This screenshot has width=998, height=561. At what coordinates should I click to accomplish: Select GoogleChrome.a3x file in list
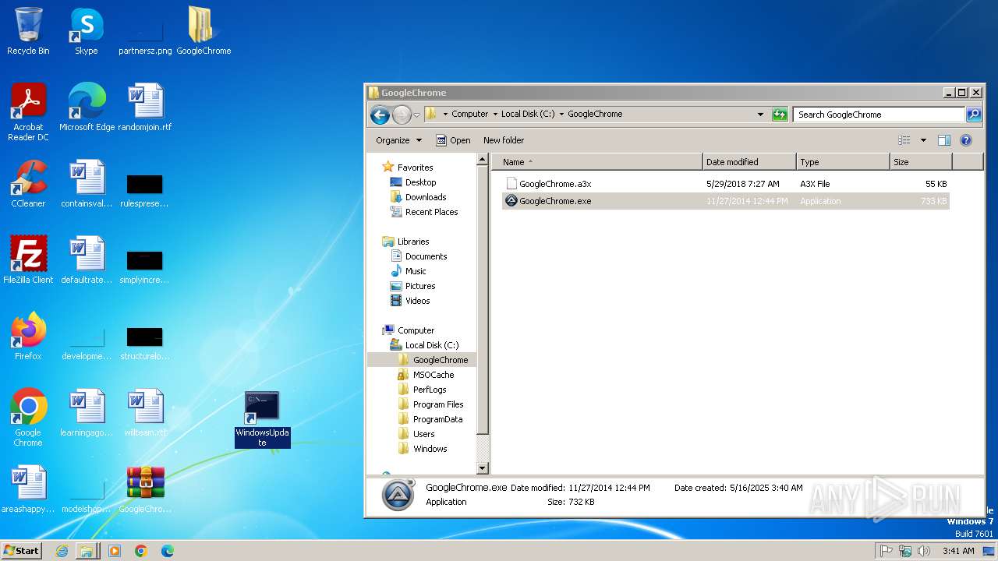click(725, 184)
